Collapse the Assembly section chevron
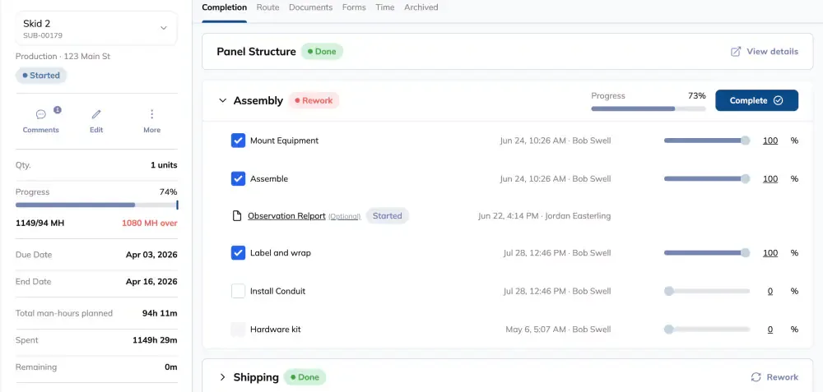This screenshot has width=823, height=392. [x=222, y=100]
